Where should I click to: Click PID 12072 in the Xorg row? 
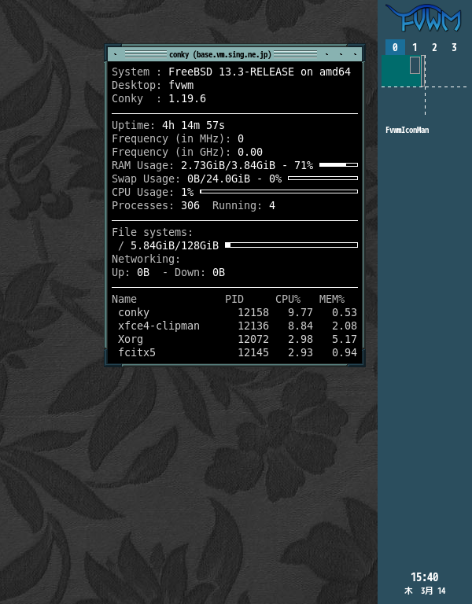pyautogui.click(x=253, y=340)
